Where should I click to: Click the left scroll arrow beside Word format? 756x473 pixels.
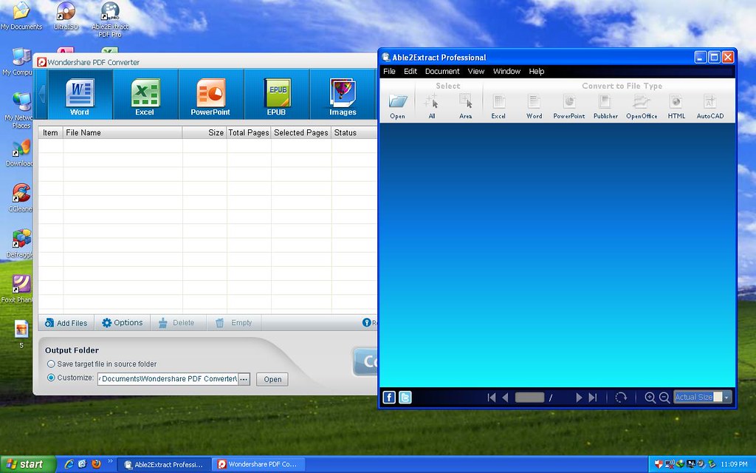[42, 94]
